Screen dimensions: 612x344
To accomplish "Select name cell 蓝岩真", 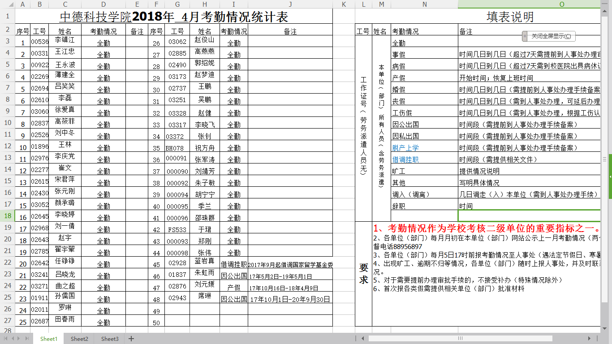I will [205, 262].
